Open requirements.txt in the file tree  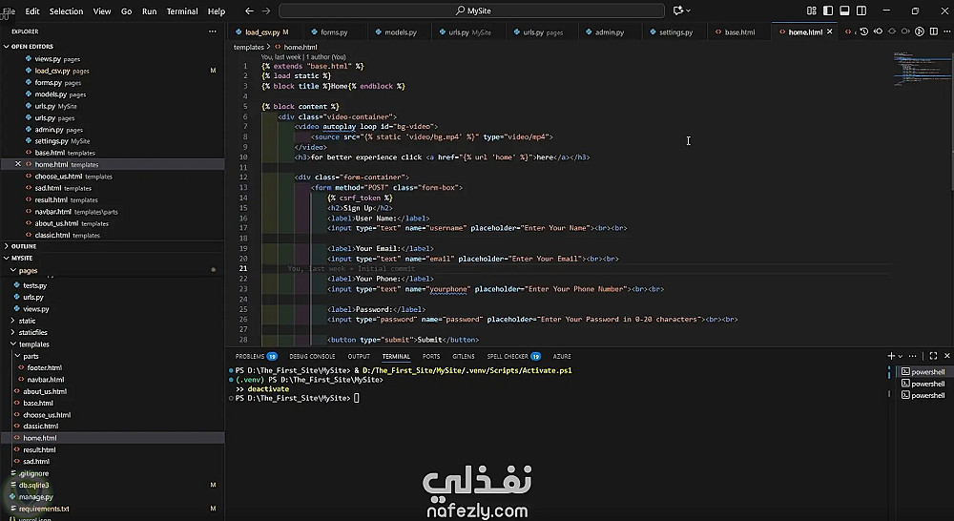44,509
